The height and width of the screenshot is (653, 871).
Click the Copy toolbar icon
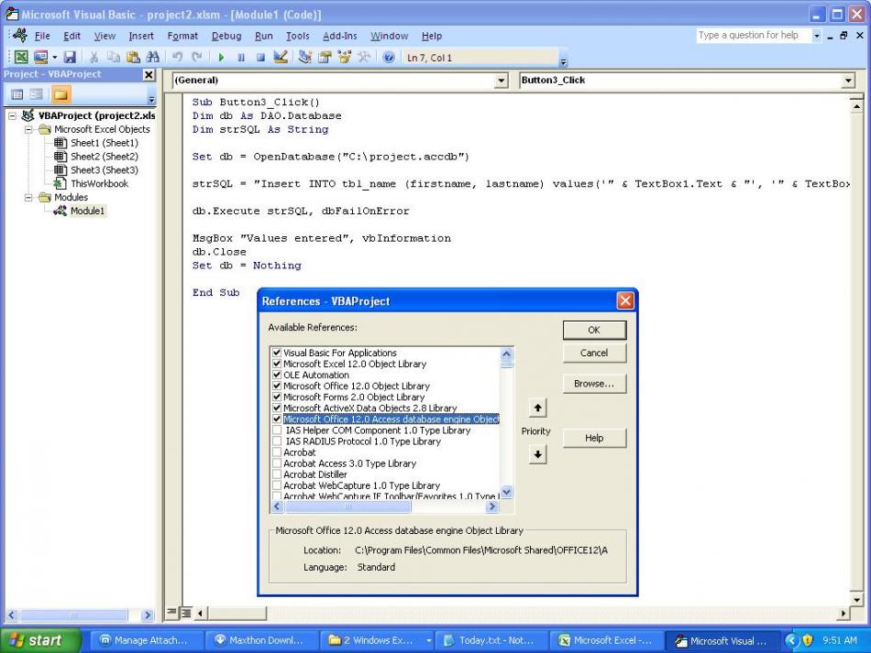[x=114, y=57]
